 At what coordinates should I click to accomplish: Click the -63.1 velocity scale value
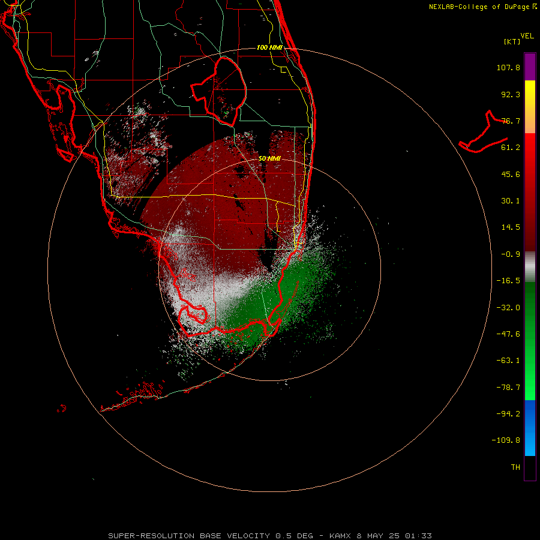coord(508,361)
